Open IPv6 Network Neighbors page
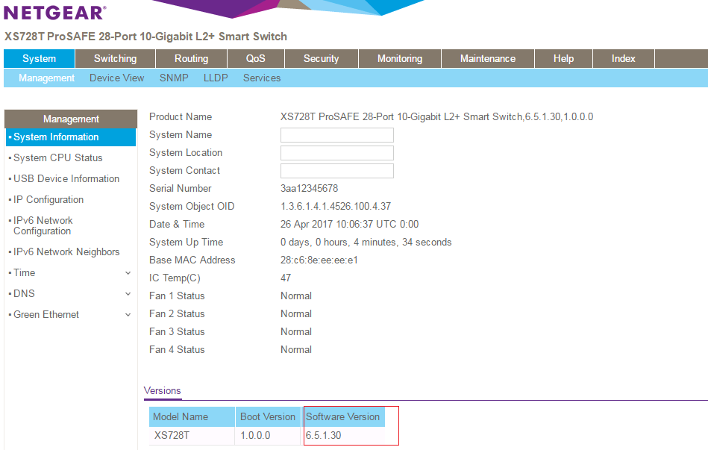 tap(66, 252)
